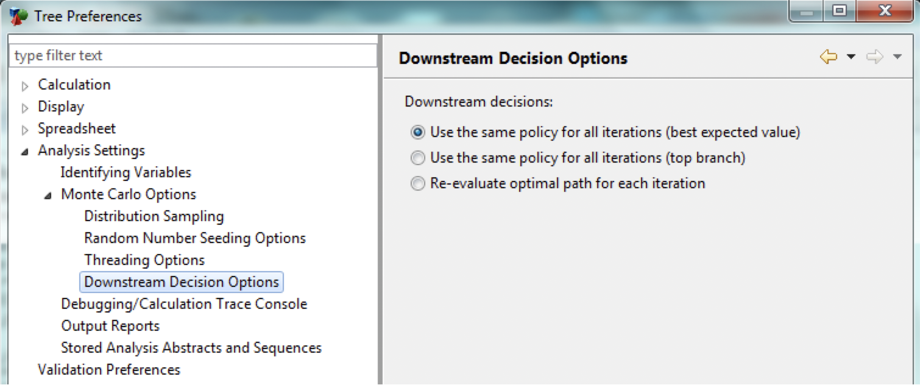The image size is (920, 385).
Task: Go to Threading Options page
Action: pos(144,260)
